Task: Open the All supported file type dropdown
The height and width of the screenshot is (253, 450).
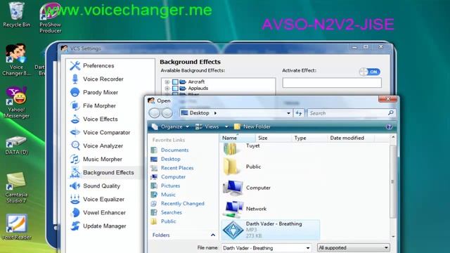Action: click(353, 247)
